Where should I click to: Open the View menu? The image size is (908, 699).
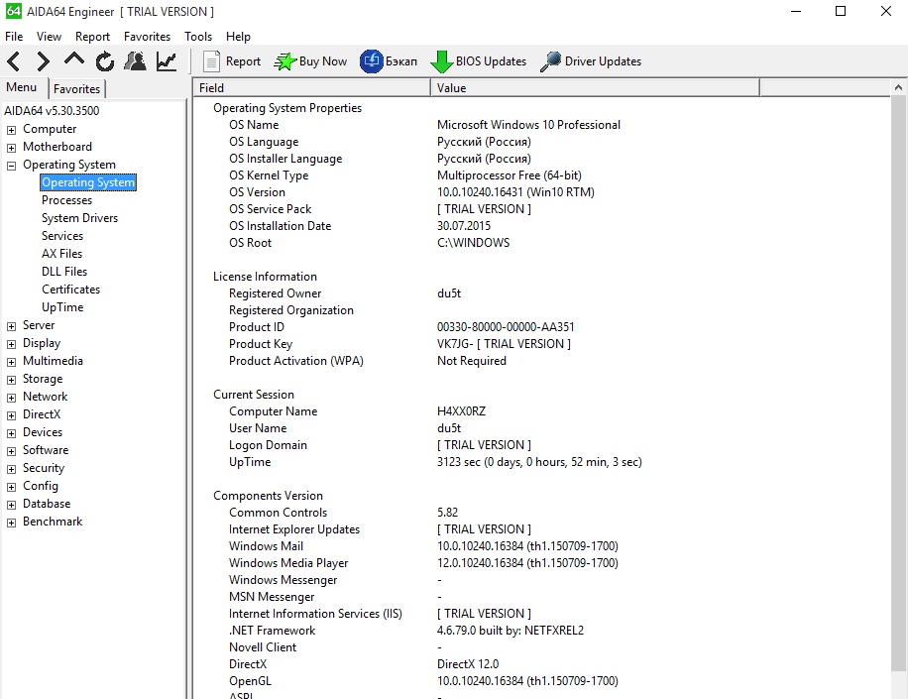tap(49, 36)
